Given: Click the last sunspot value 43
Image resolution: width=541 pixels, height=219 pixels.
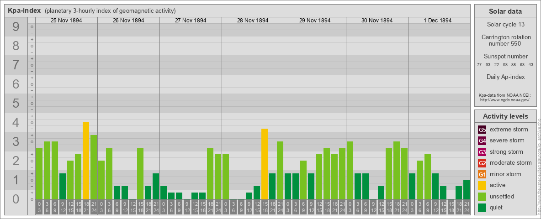Looking at the screenshot, I should point(531,65).
